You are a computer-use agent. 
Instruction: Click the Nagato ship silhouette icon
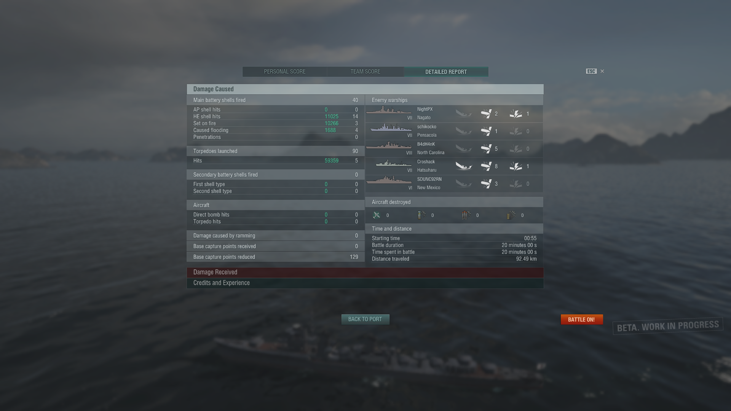(389, 111)
